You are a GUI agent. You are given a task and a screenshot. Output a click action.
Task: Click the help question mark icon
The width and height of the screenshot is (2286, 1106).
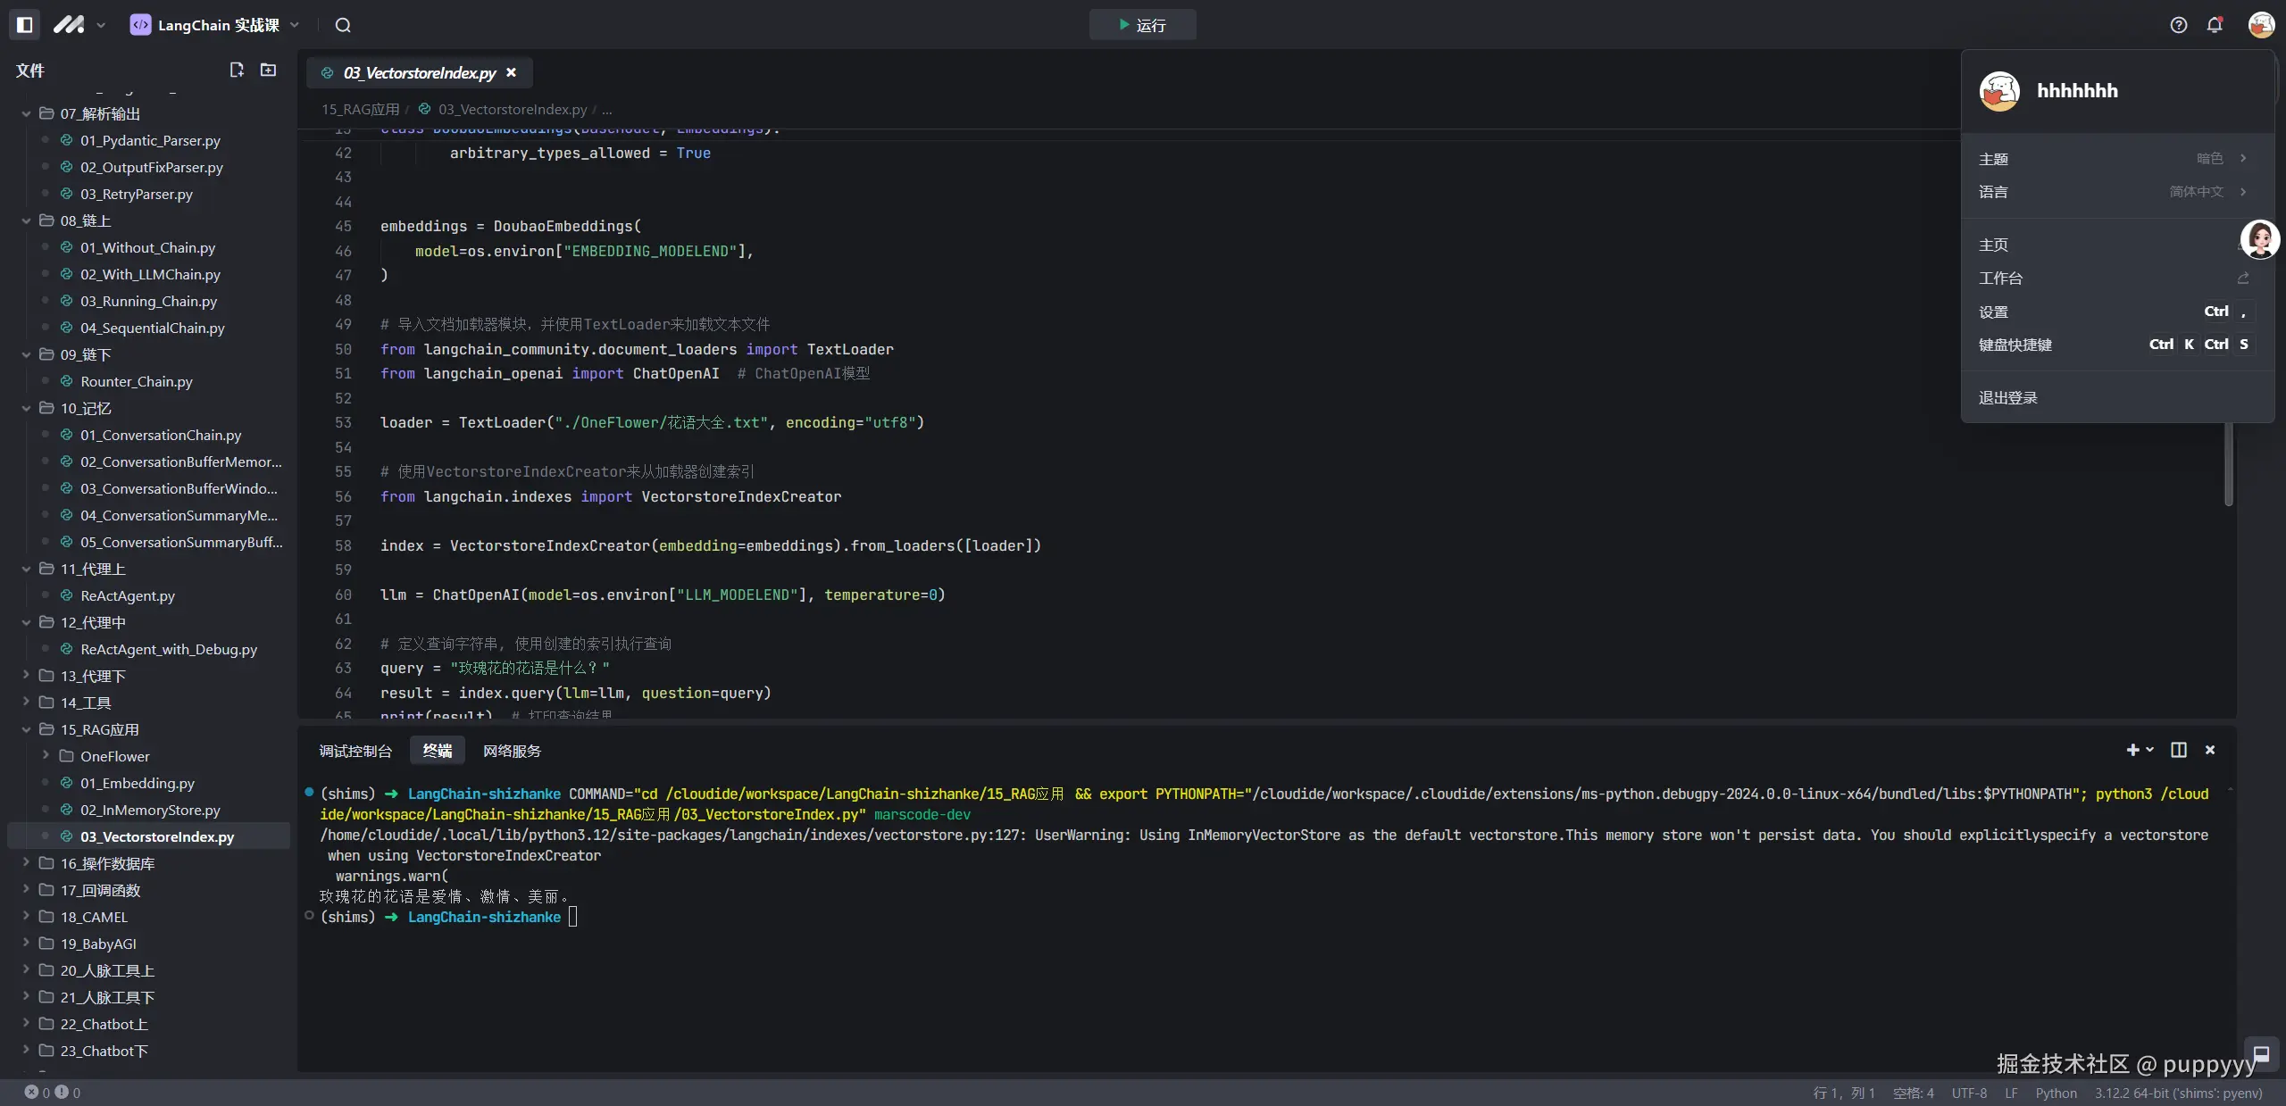(x=2179, y=25)
